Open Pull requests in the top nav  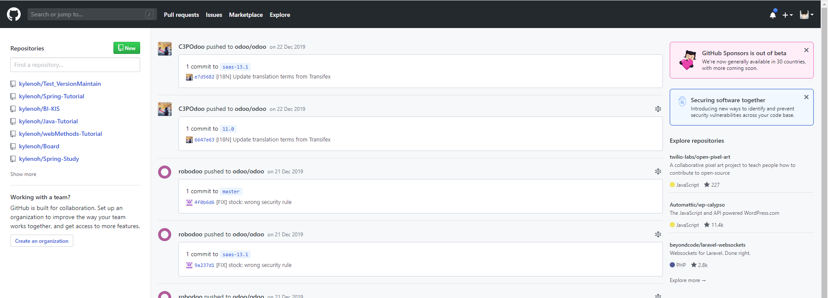pyautogui.click(x=181, y=15)
